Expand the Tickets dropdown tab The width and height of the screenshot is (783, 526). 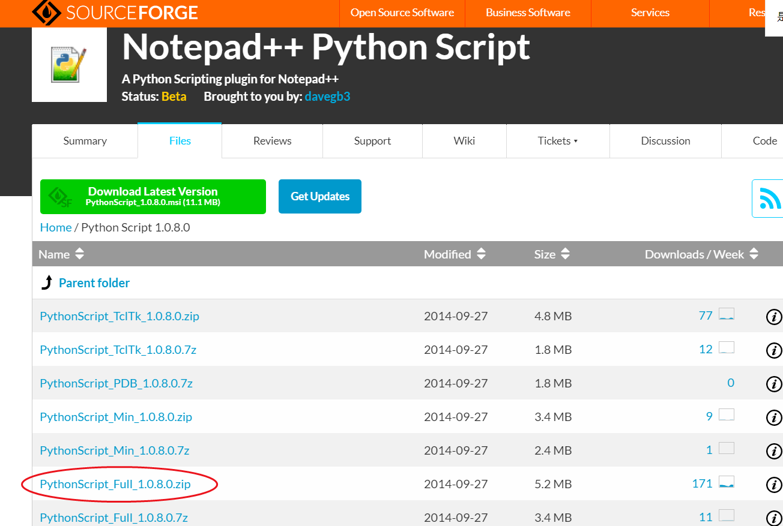pyautogui.click(x=557, y=141)
